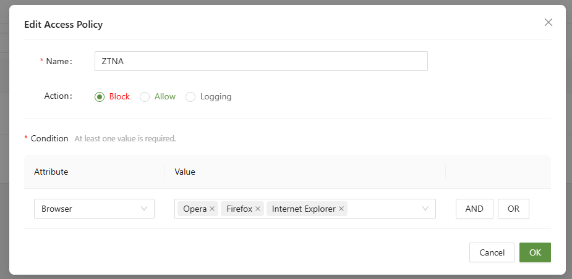Choose the Allow action radio button
Screen dimensions: 572x279
tap(145, 97)
